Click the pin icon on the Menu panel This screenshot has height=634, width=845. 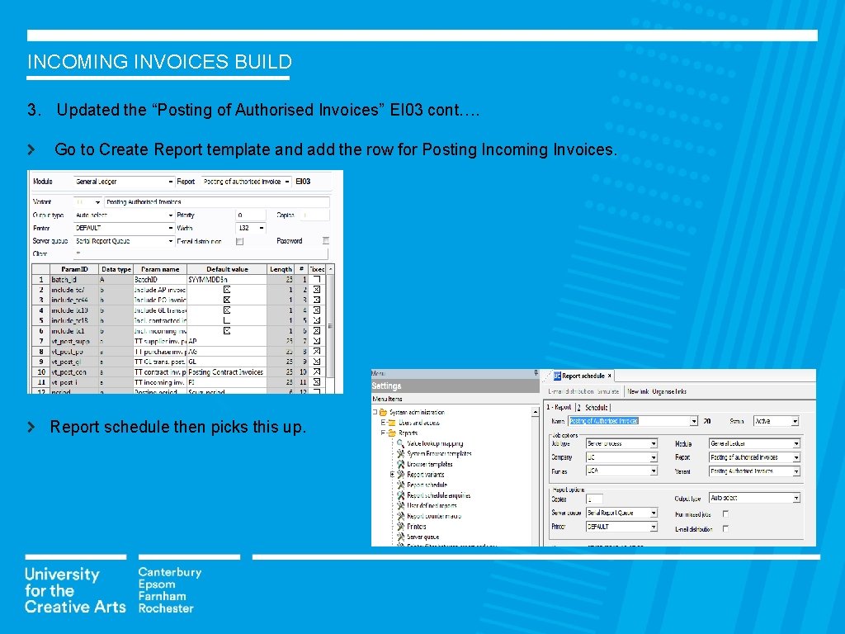[x=536, y=371]
